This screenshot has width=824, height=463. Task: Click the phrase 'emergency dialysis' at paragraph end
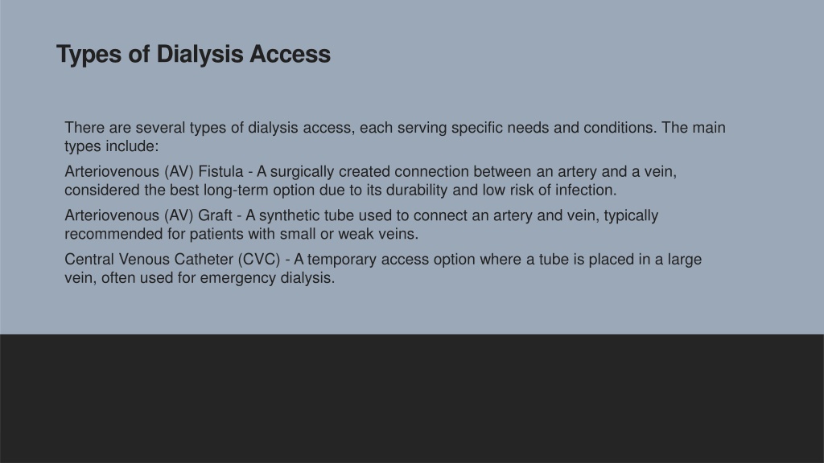pos(266,277)
